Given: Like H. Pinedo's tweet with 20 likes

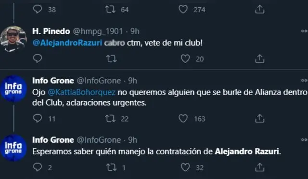Looking at the screenshot, I should click(x=185, y=59).
